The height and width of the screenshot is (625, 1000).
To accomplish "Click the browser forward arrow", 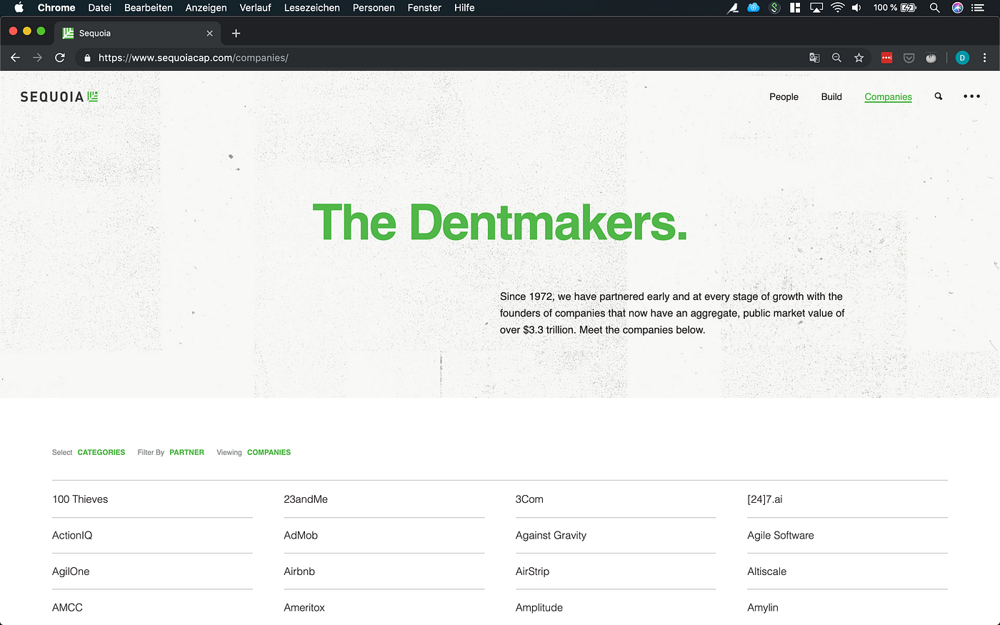I will 37,58.
